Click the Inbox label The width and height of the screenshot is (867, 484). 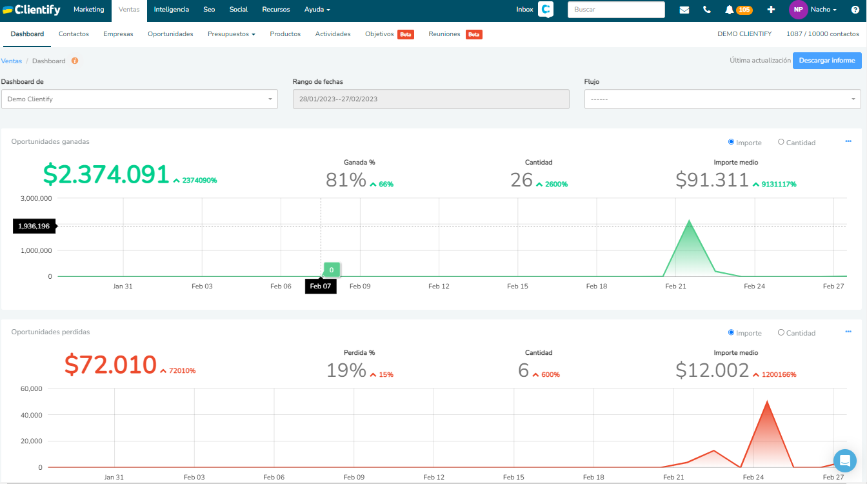click(525, 10)
